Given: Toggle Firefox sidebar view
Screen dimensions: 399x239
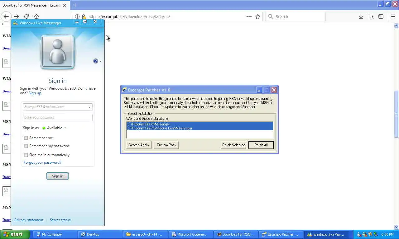Looking at the screenshot, I should (381, 16).
